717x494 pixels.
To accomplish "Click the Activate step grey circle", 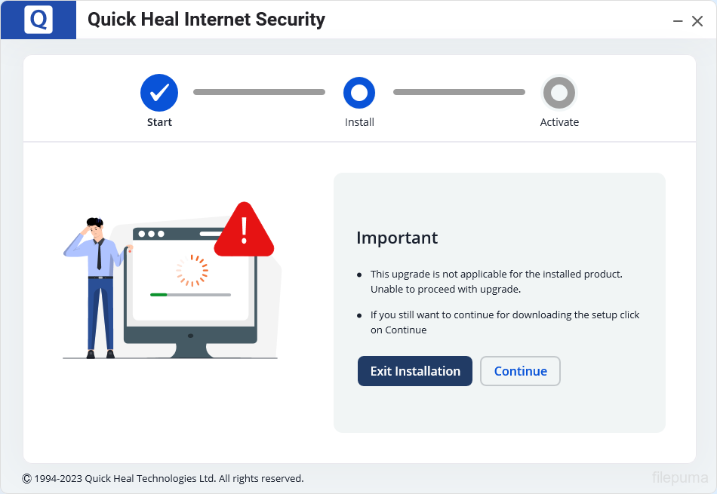I will tap(559, 93).
